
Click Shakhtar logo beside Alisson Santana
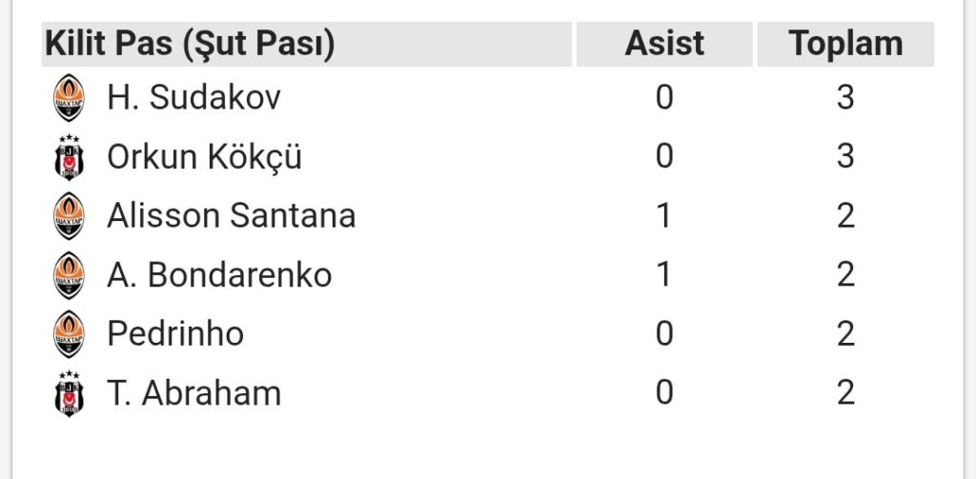tap(69, 216)
